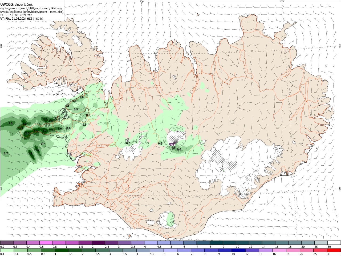This screenshot has width=341, height=256.
Task: Pick the purple 12 mm rain legend swatch
Action: [x=252, y=250]
